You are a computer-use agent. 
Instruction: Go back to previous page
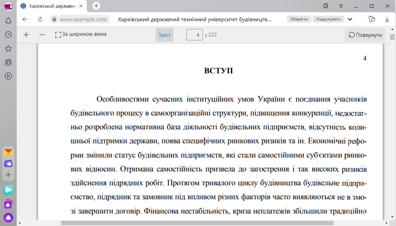(25, 19)
